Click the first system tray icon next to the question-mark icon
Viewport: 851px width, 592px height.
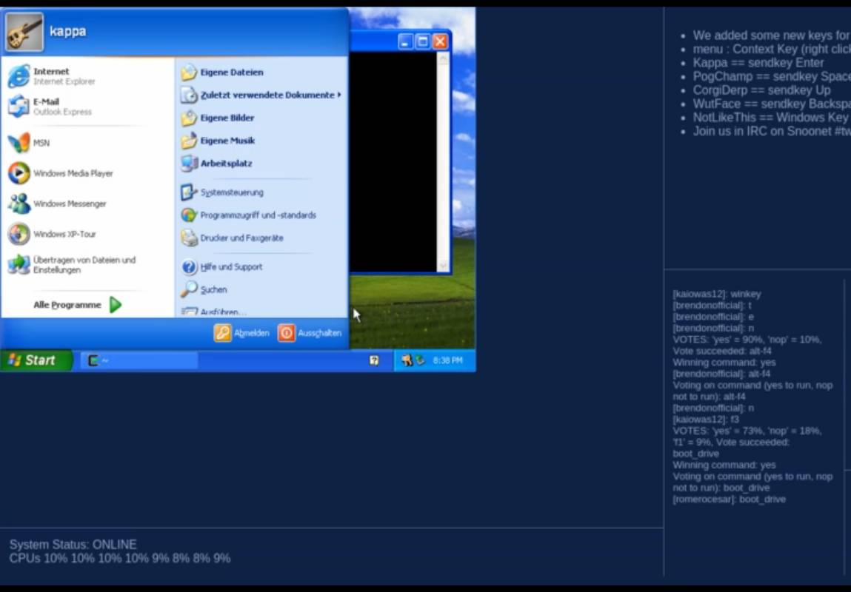[407, 360]
